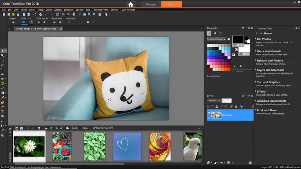Open the layer blend mode Normal dropdown
Image resolution: width=301 pixels, height=169 pixels.
coord(213,101)
